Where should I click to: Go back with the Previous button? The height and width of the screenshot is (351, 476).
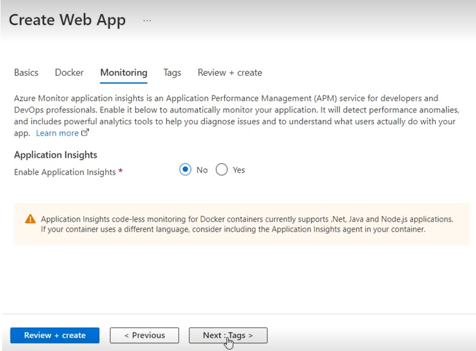(144, 335)
